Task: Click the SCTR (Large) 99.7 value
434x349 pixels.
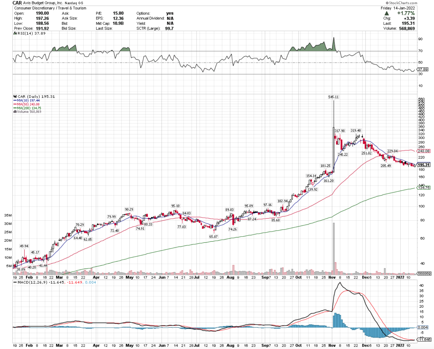Action: 169,28
